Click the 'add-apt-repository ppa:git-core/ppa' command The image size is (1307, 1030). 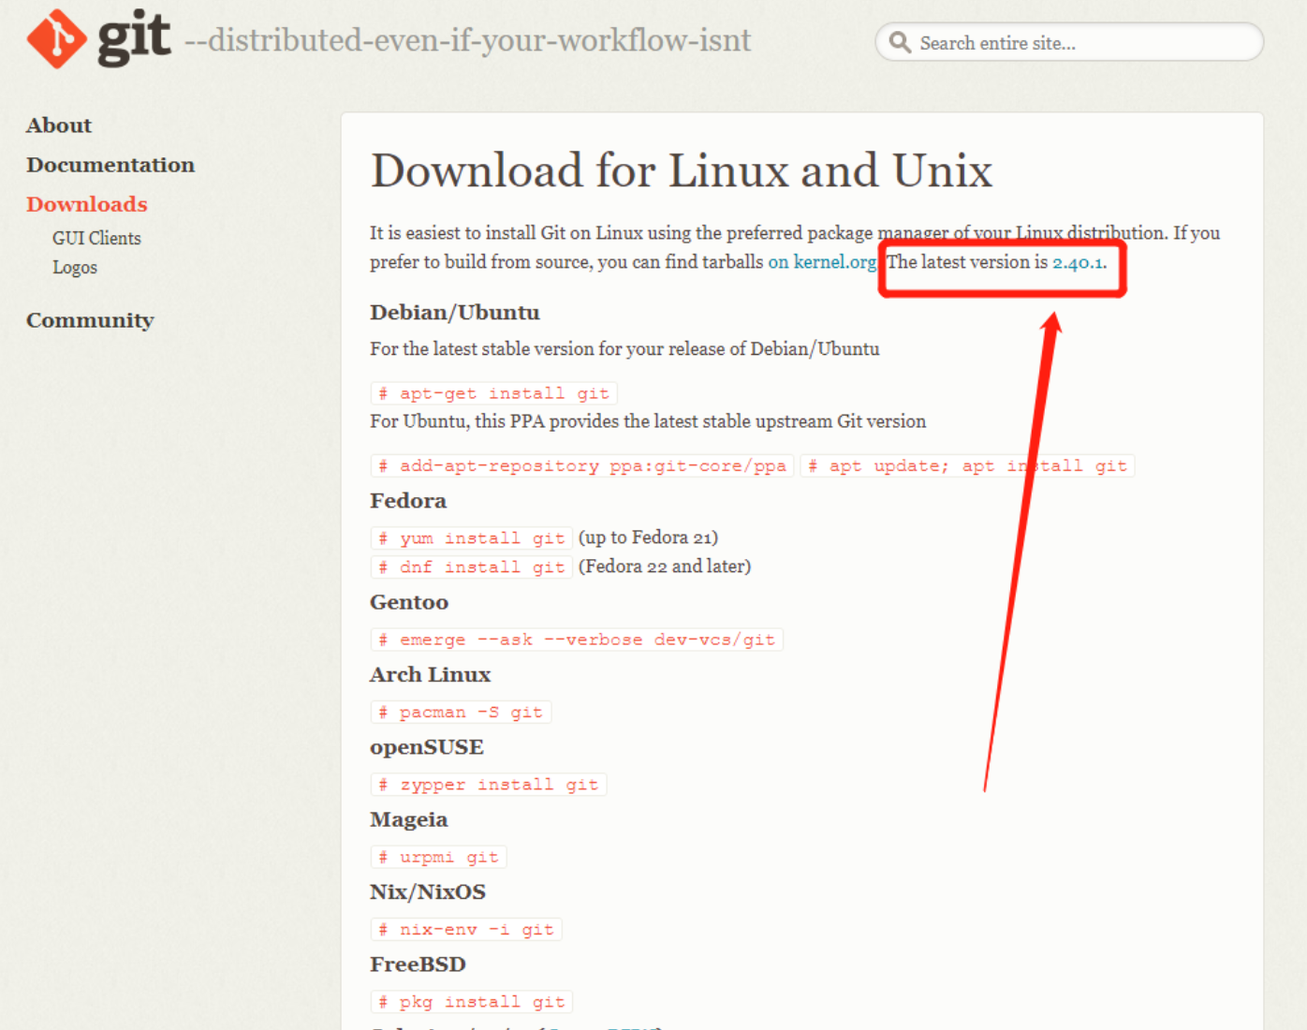point(582,466)
